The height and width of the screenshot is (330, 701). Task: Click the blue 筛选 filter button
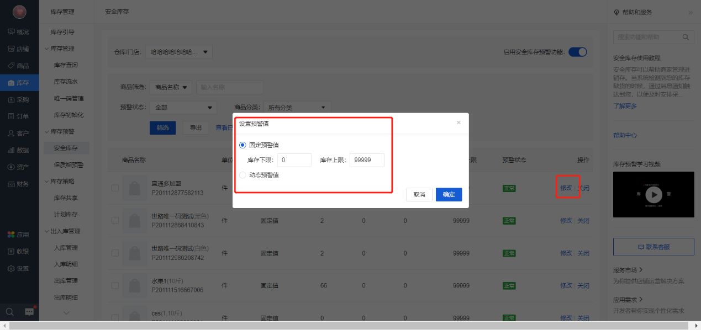163,127
